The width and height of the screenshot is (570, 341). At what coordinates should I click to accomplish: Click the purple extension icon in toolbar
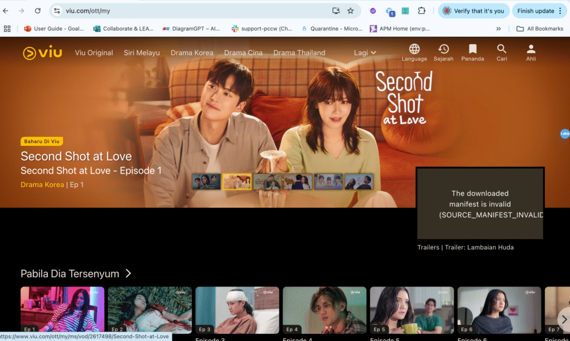(373, 11)
